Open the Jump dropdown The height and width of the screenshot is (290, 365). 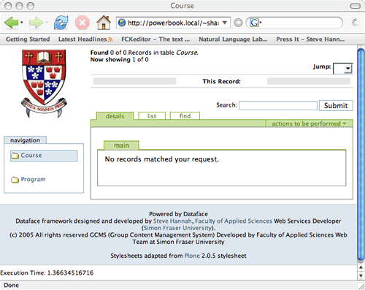click(342, 69)
